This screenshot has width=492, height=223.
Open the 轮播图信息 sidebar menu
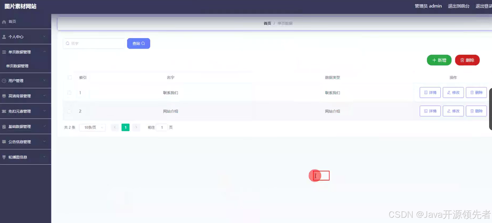[25, 157]
